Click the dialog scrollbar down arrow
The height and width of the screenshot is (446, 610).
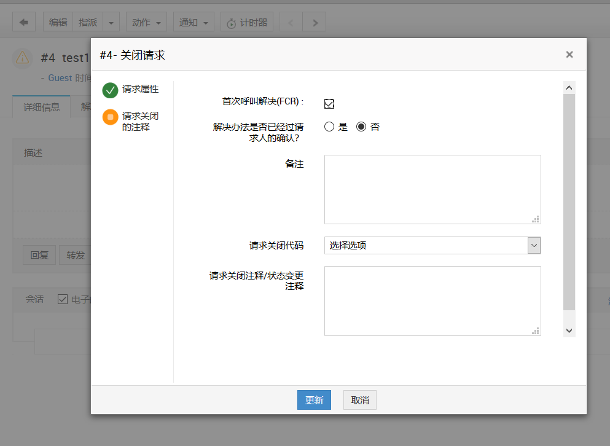pos(569,331)
